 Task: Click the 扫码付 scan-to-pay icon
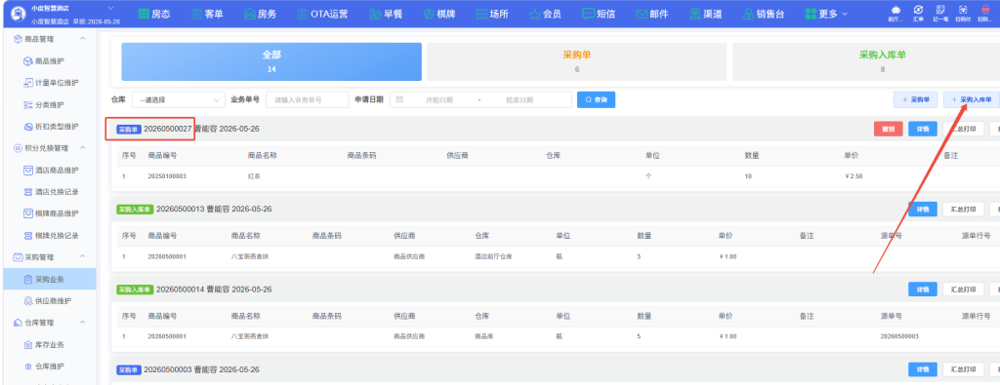pyautogui.click(x=962, y=14)
